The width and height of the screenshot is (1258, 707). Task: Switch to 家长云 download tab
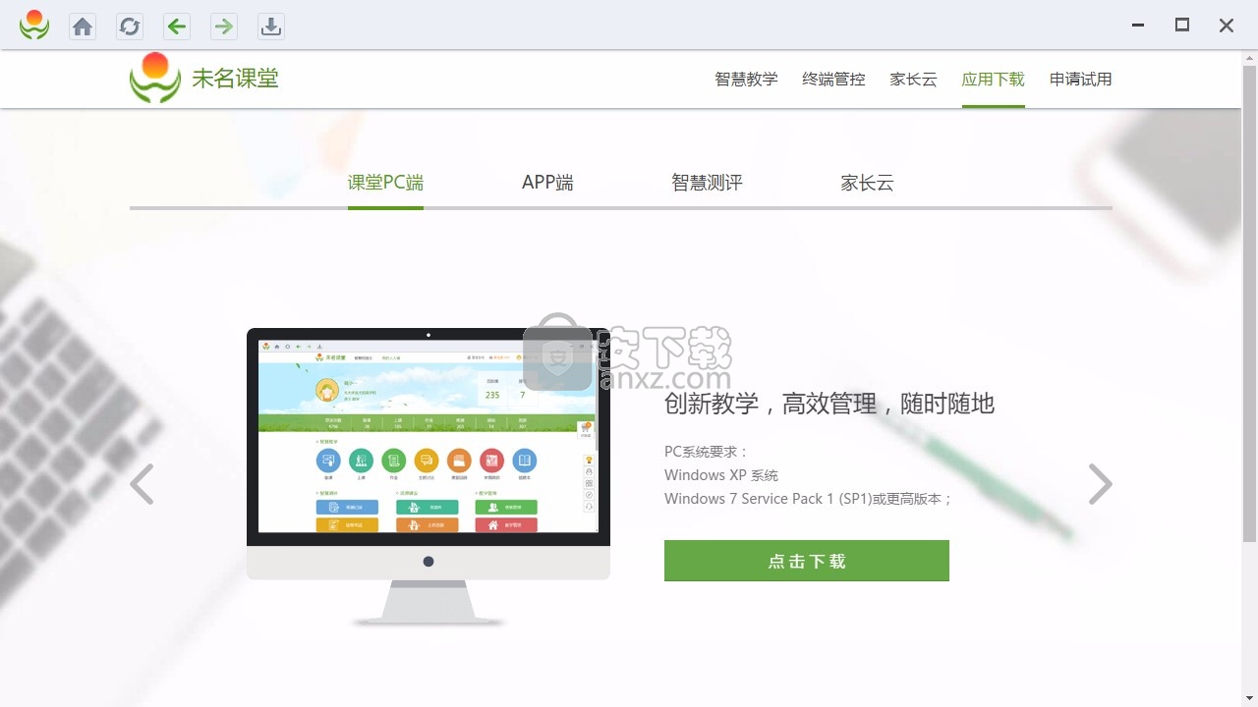click(x=867, y=183)
